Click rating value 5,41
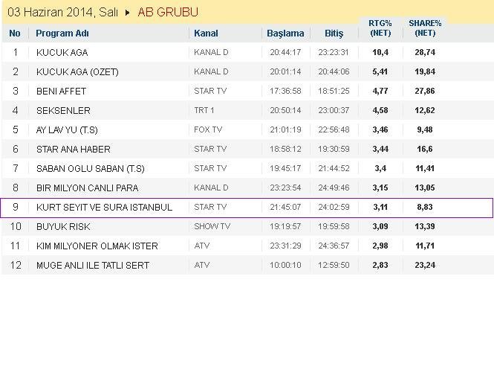 (x=380, y=71)
